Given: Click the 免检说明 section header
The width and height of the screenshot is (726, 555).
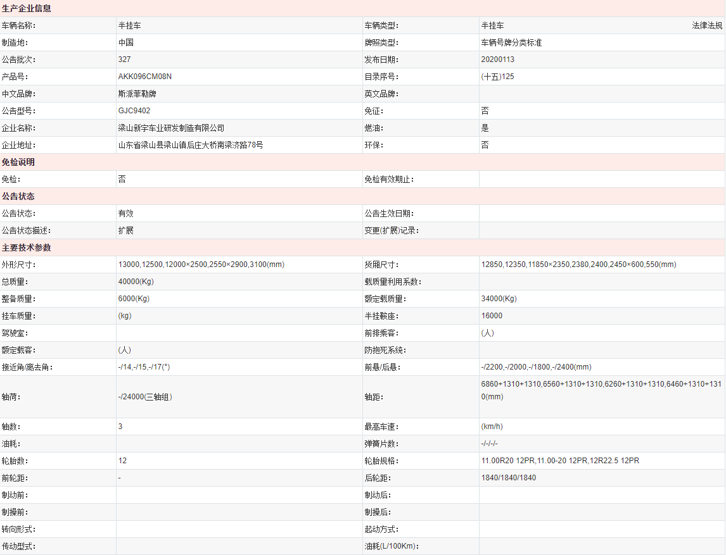Looking at the screenshot, I should (x=18, y=163).
